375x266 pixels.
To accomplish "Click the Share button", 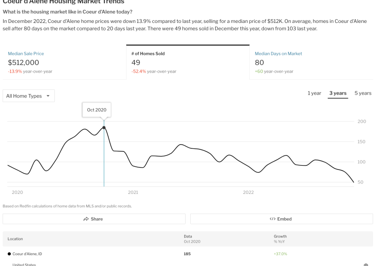I will coord(94,219).
